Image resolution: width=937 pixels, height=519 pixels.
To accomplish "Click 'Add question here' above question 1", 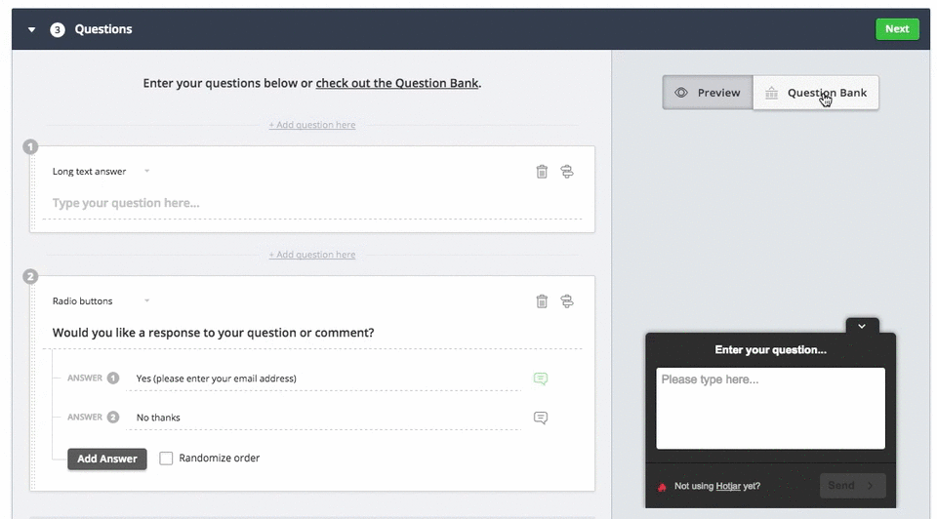I will 312,125.
